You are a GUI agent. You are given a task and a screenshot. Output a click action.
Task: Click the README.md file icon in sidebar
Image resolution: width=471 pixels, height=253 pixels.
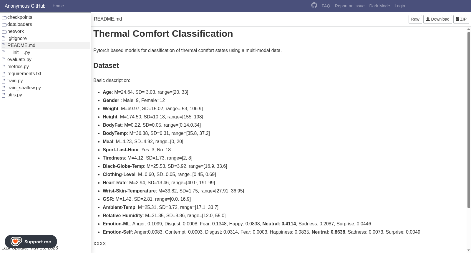(4, 46)
